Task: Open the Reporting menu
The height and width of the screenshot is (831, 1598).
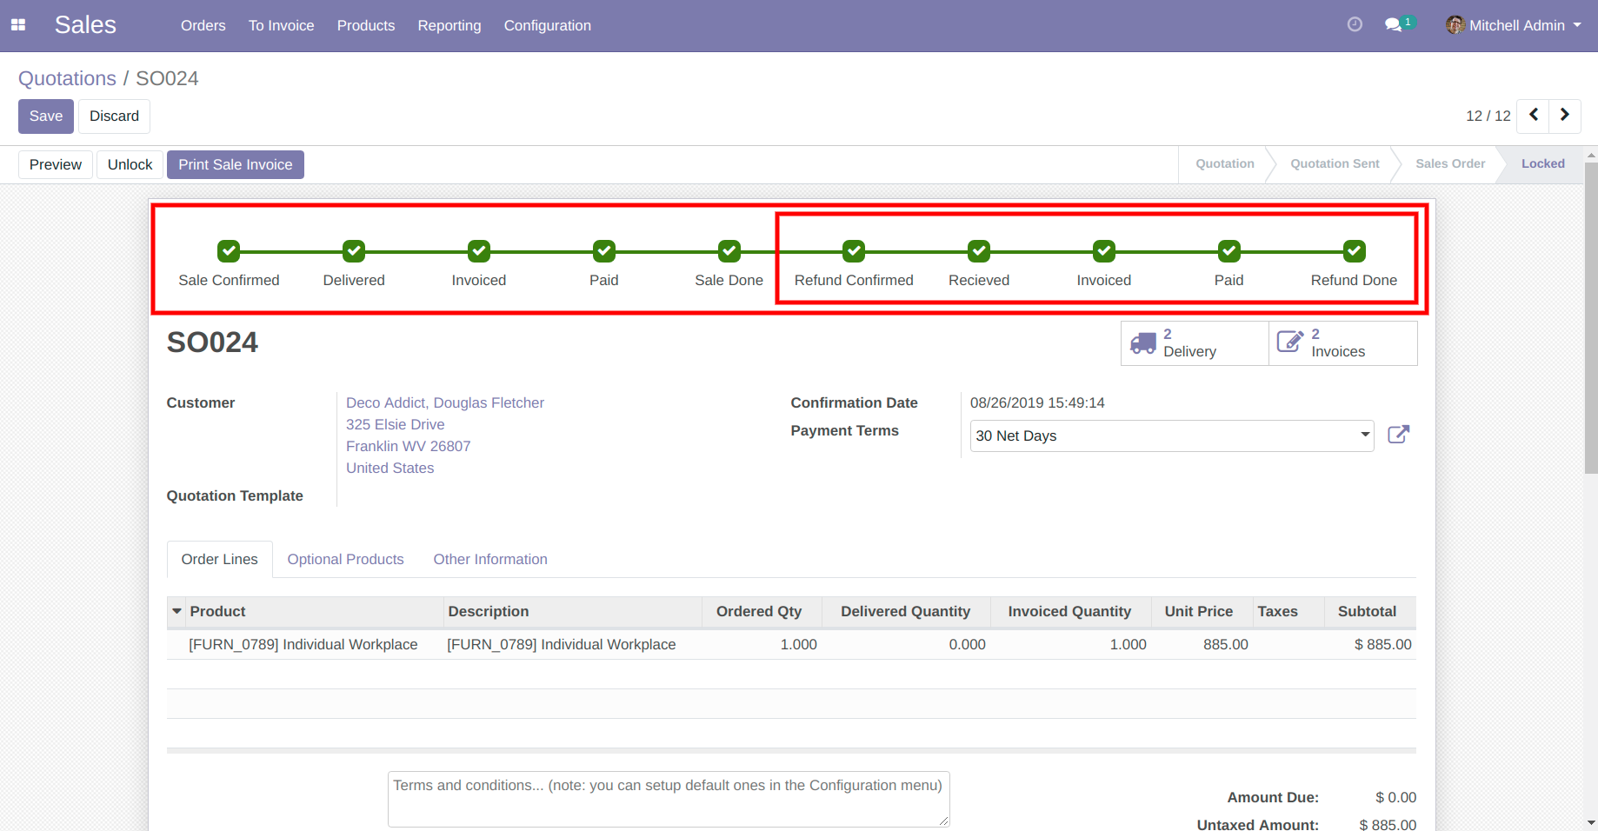Action: tap(449, 25)
